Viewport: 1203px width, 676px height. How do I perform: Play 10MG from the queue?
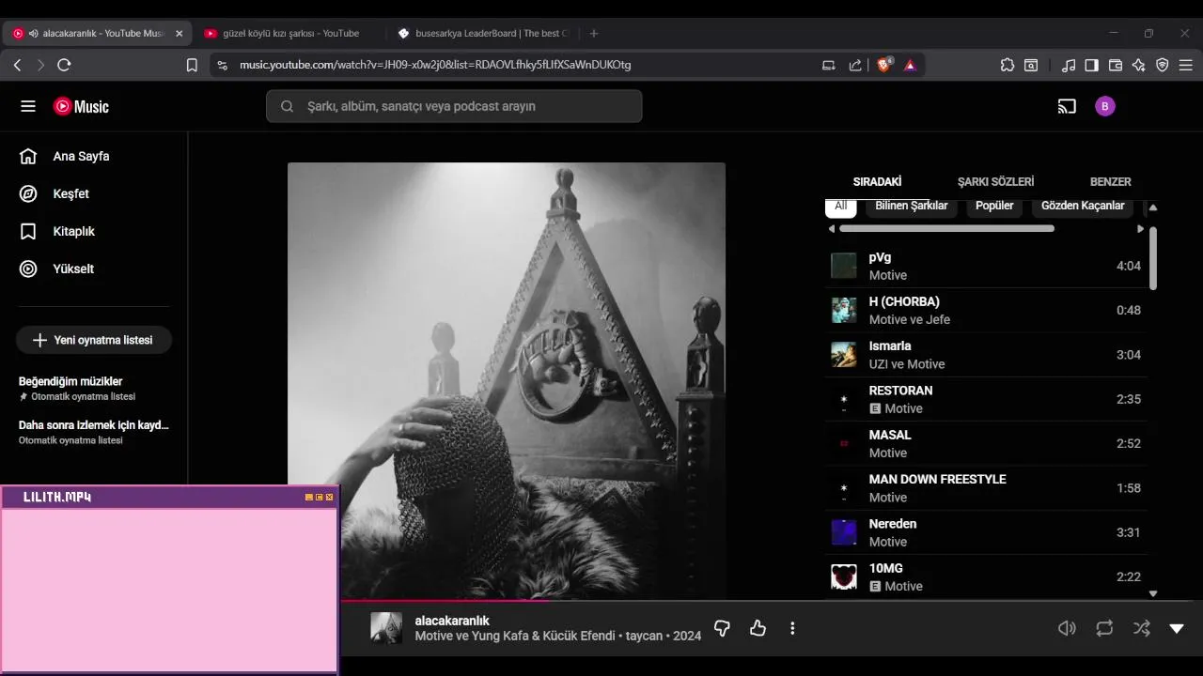pyautogui.click(x=986, y=576)
